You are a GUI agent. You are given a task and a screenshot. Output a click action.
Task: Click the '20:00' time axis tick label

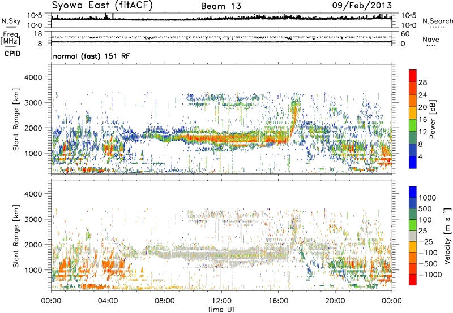point(335,301)
